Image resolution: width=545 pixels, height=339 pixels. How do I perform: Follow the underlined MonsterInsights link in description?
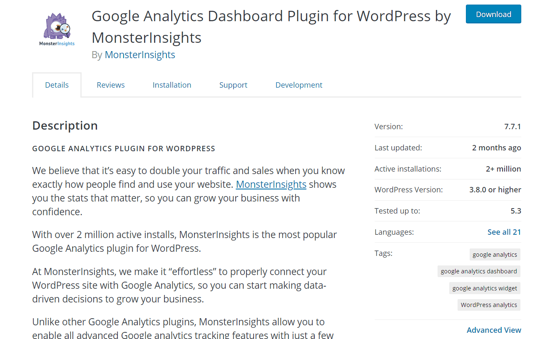[x=271, y=184]
